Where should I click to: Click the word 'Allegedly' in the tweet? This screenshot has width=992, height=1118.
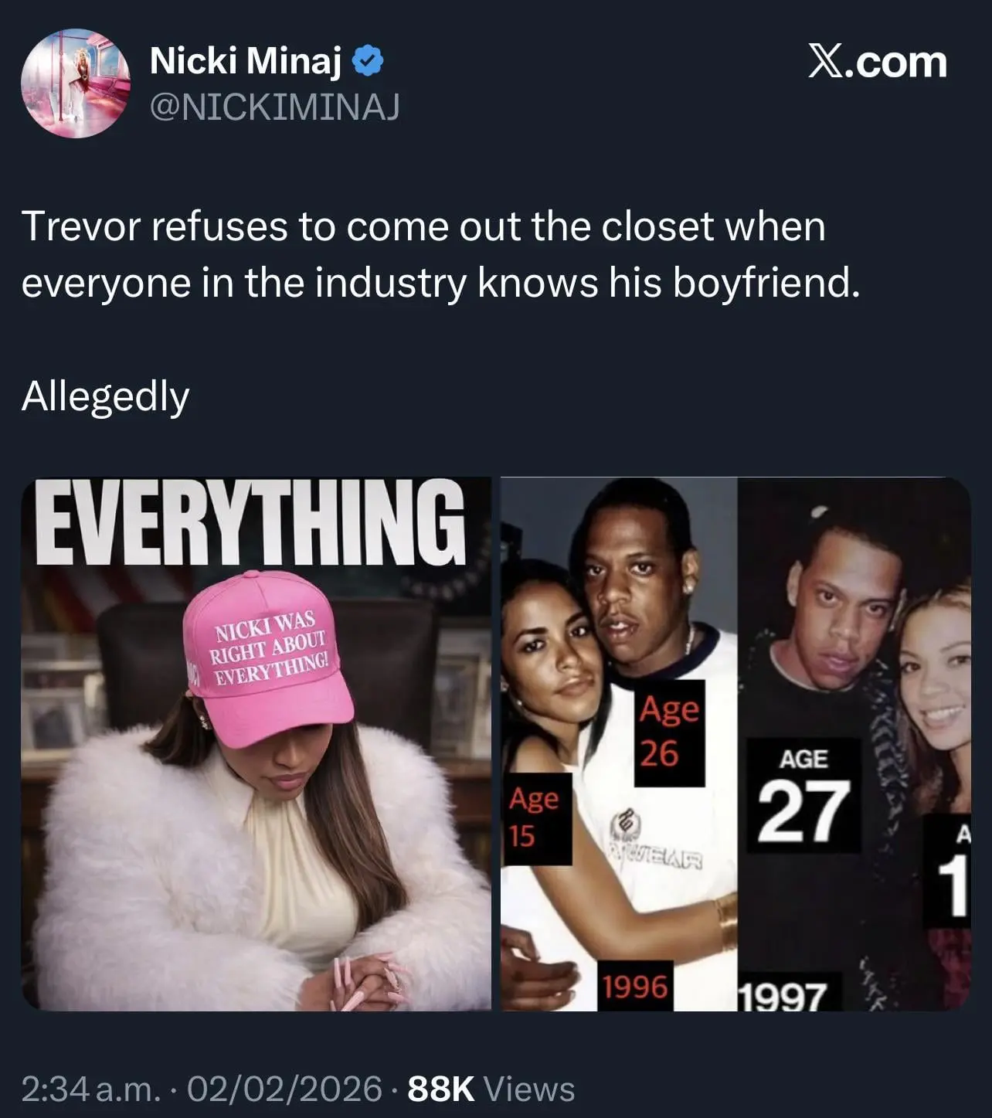[x=105, y=397]
